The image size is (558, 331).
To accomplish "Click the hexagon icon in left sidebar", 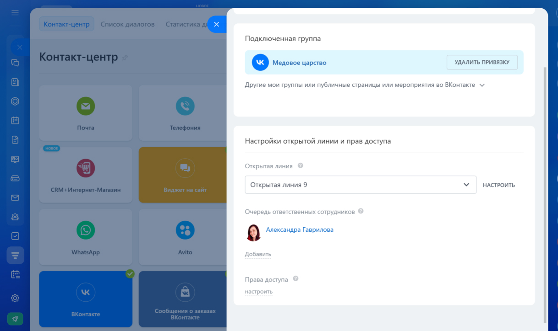I will point(15,101).
